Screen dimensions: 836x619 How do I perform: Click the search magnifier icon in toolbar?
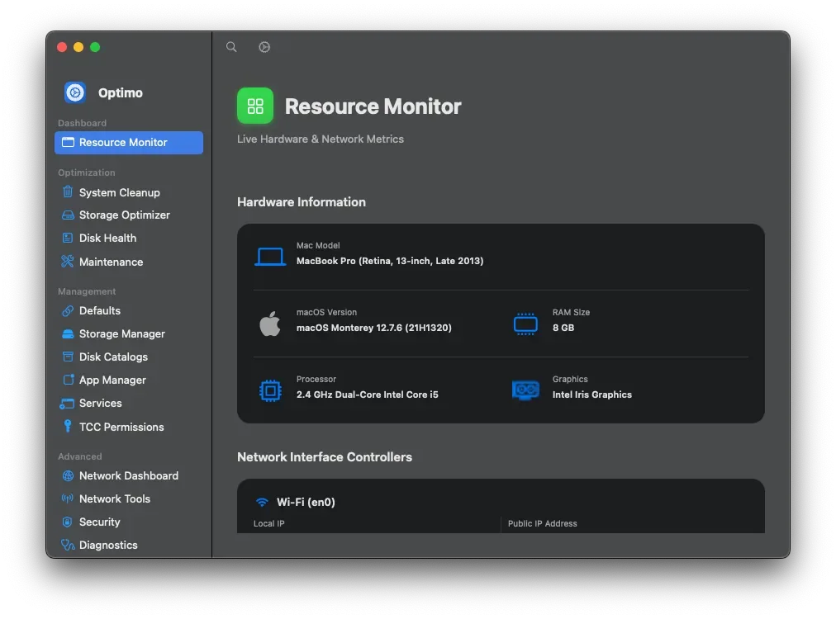click(x=231, y=47)
